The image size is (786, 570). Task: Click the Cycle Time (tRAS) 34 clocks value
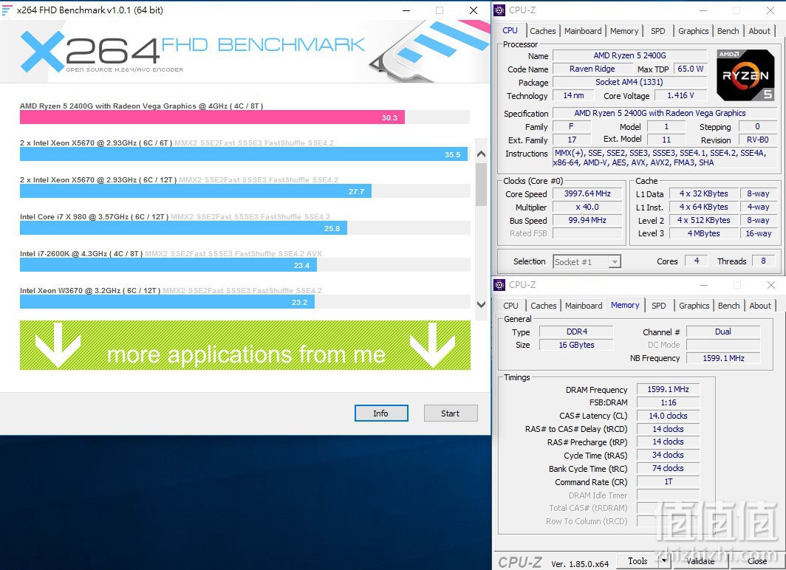point(668,455)
